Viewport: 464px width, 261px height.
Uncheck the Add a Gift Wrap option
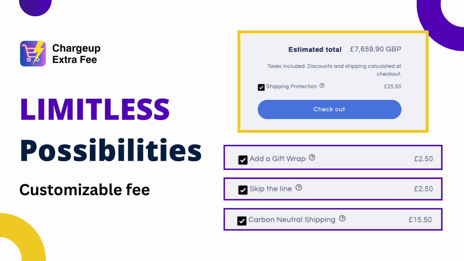click(x=242, y=159)
